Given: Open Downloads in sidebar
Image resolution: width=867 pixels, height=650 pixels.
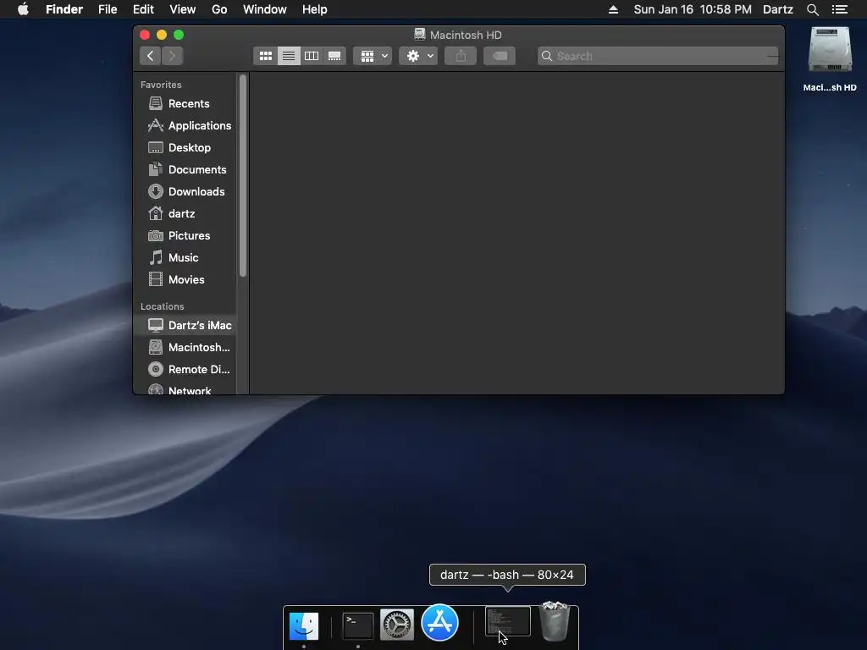Looking at the screenshot, I should (x=185, y=192).
